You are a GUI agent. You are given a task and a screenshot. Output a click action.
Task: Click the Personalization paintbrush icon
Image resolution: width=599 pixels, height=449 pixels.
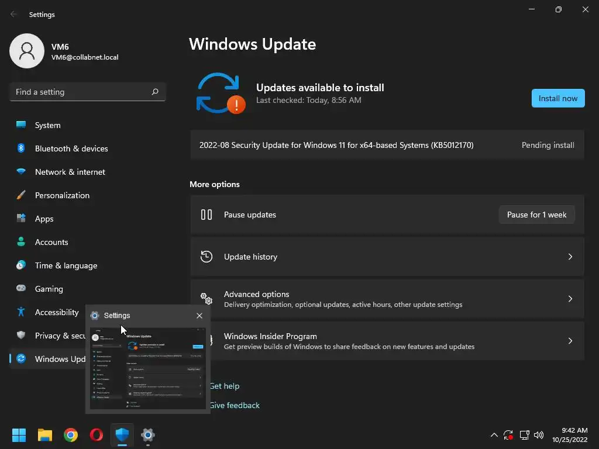click(x=21, y=195)
